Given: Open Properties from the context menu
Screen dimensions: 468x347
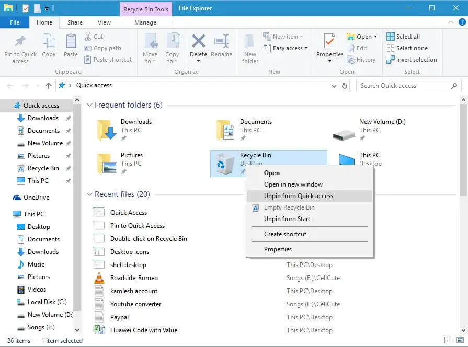Looking at the screenshot, I should pos(310,249).
